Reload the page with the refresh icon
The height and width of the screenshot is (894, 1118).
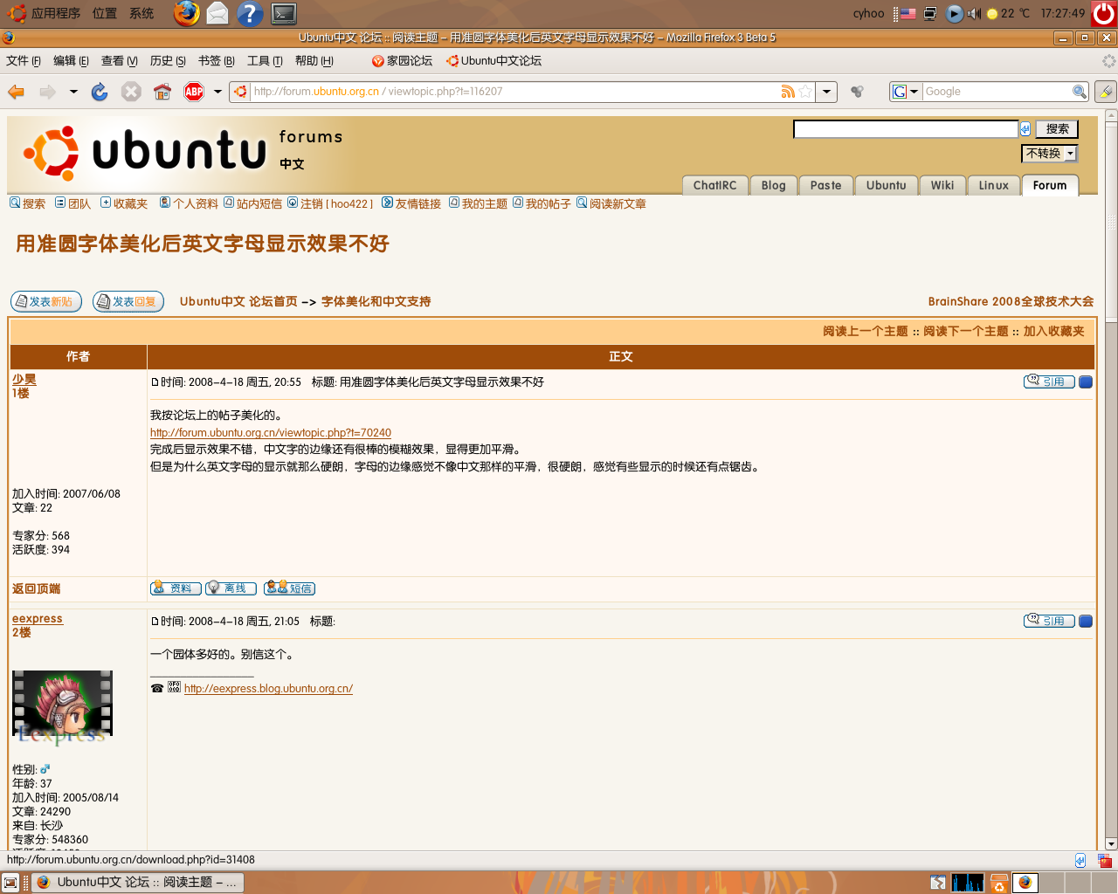(100, 92)
